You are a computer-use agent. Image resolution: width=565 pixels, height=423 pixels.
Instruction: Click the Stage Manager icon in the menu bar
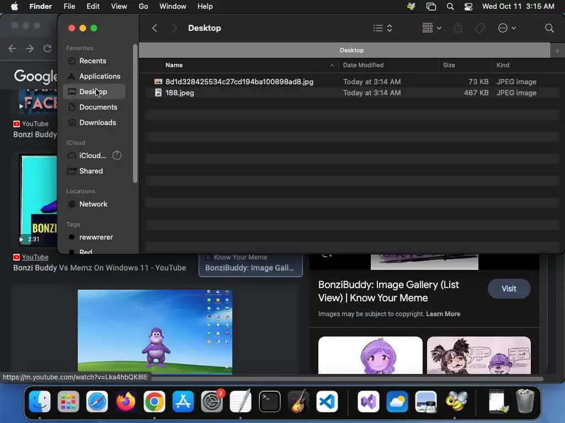click(x=431, y=7)
